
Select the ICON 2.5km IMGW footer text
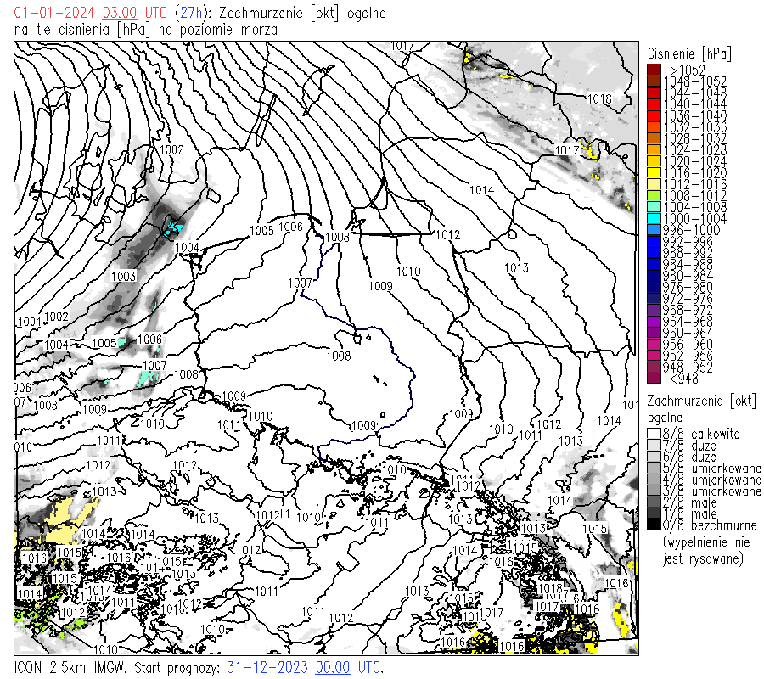pos(70,667)
